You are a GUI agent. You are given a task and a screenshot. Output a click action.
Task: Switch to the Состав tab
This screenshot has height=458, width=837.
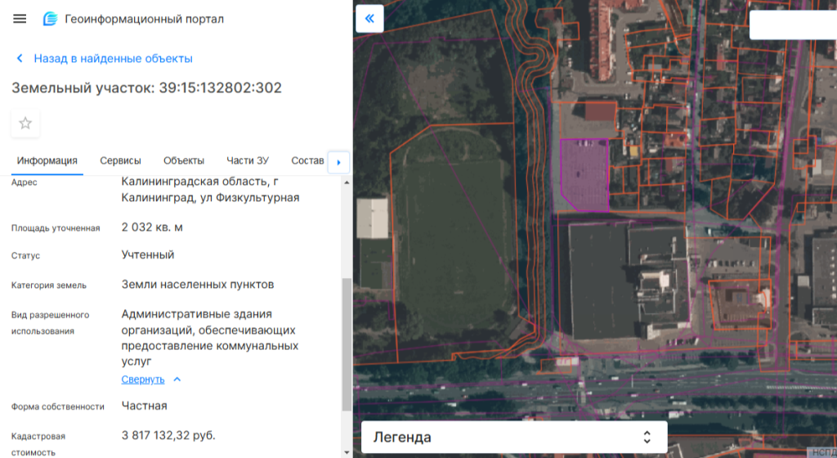(307, 160)
